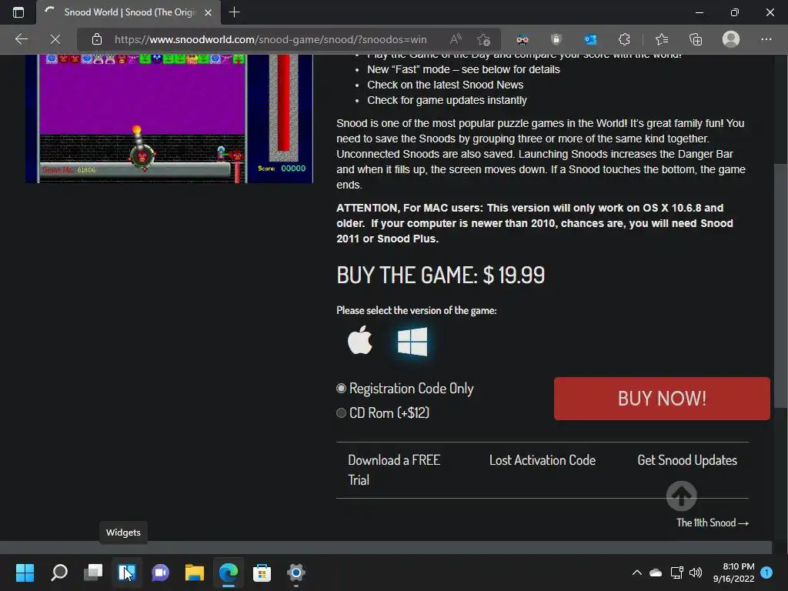Open Get Snood Updates link
Image resolution: width=788 pixels, height=591 pixels.
coord(687,460)
